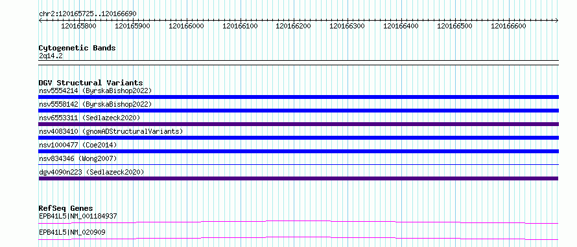Open the EPB41L5|NM_020909 transcript label
This screenshot has height=247, width=577.
pos(72,232)
